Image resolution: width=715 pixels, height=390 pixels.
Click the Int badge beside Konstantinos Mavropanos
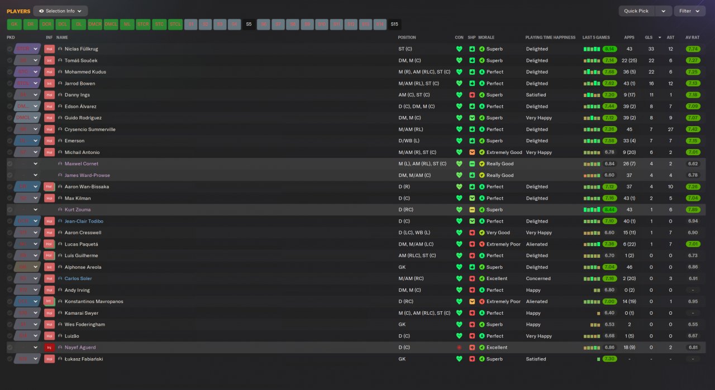(x=49, y=301)
